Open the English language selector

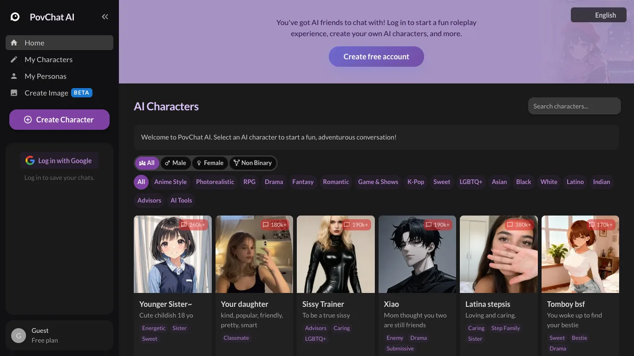pyautogui.click(x=599, y=15)
